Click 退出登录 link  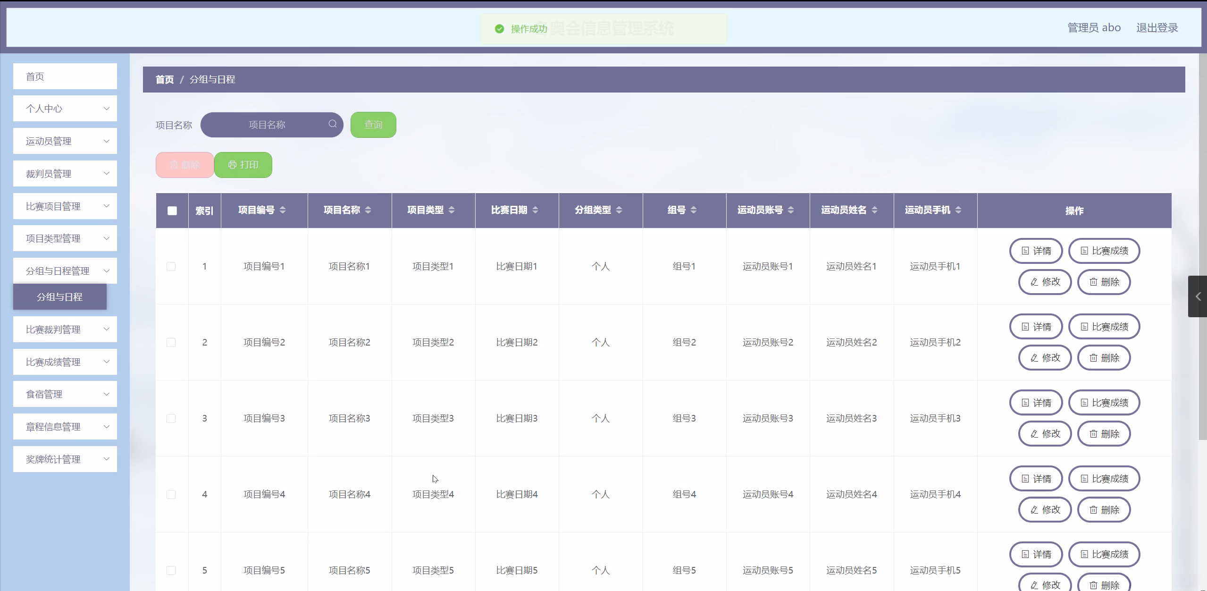[x=1157, y=28]
